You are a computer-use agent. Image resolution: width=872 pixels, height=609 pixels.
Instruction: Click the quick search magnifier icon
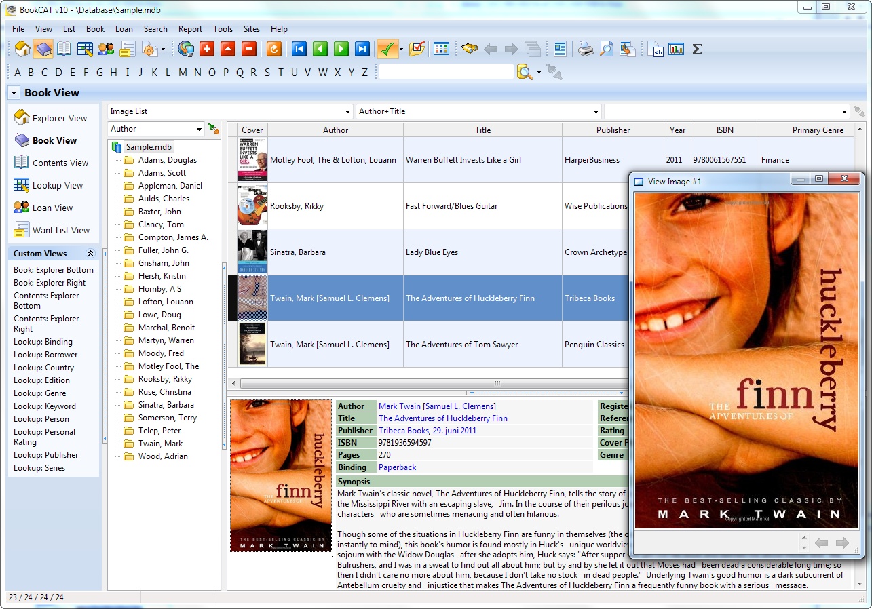(524, 72)
